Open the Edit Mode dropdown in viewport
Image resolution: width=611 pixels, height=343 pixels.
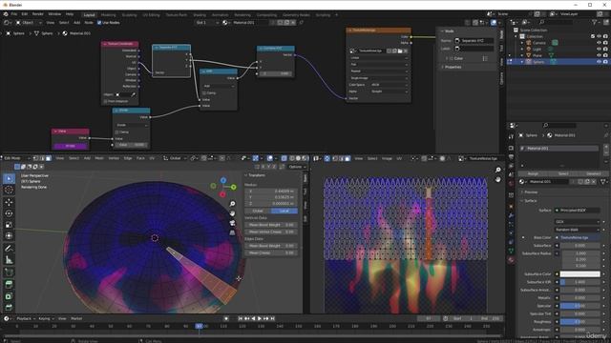16,158
